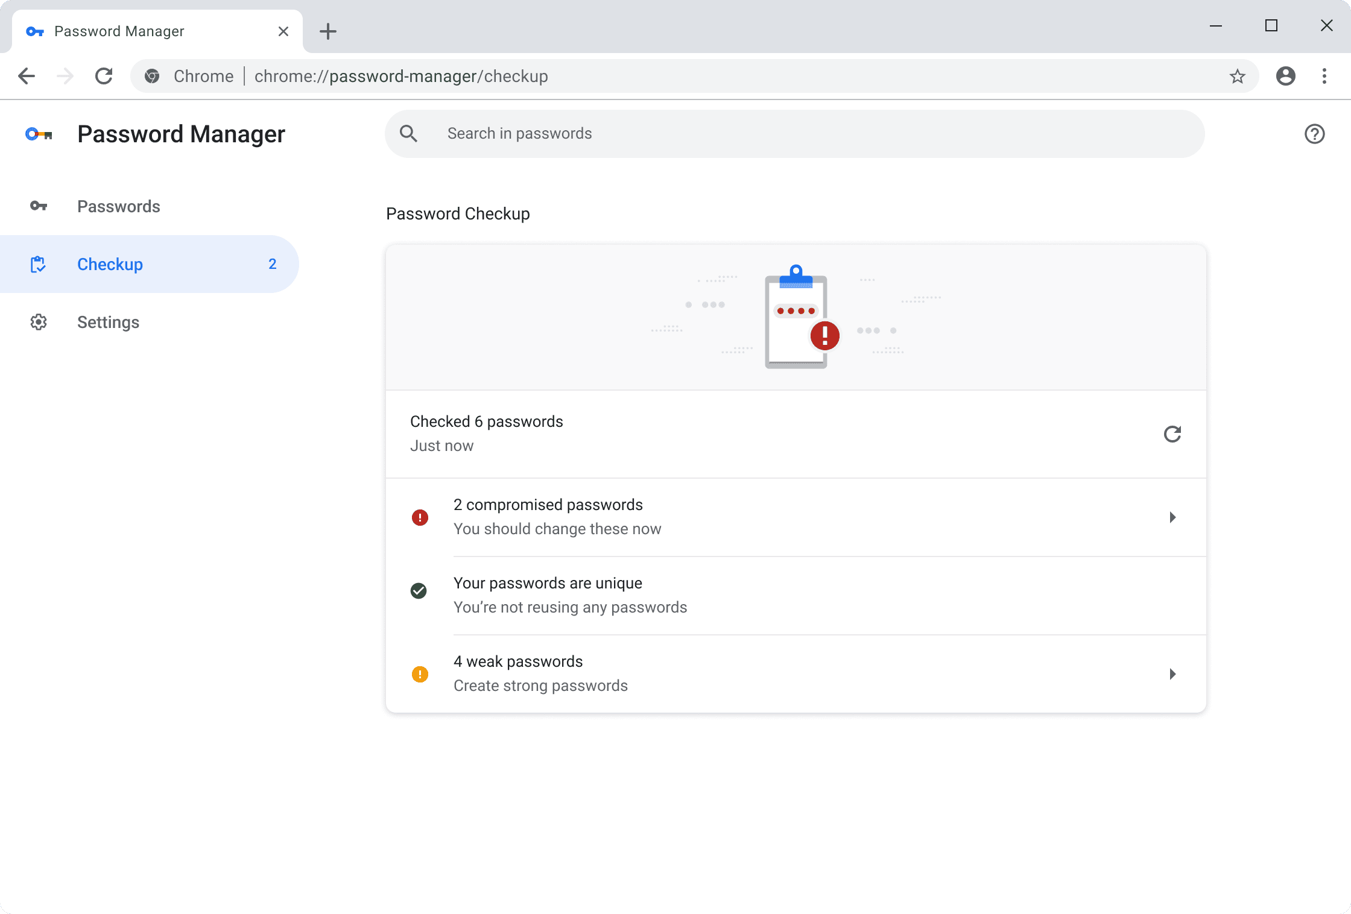This screenshot has height=914, width=1351.
Task: Reload the page from the toolbar
Action: (104, 77)
